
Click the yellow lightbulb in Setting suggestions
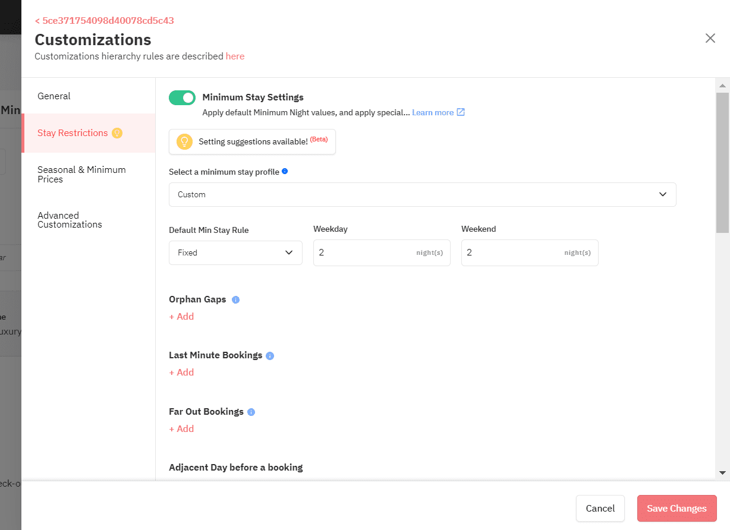coord(185,141)
